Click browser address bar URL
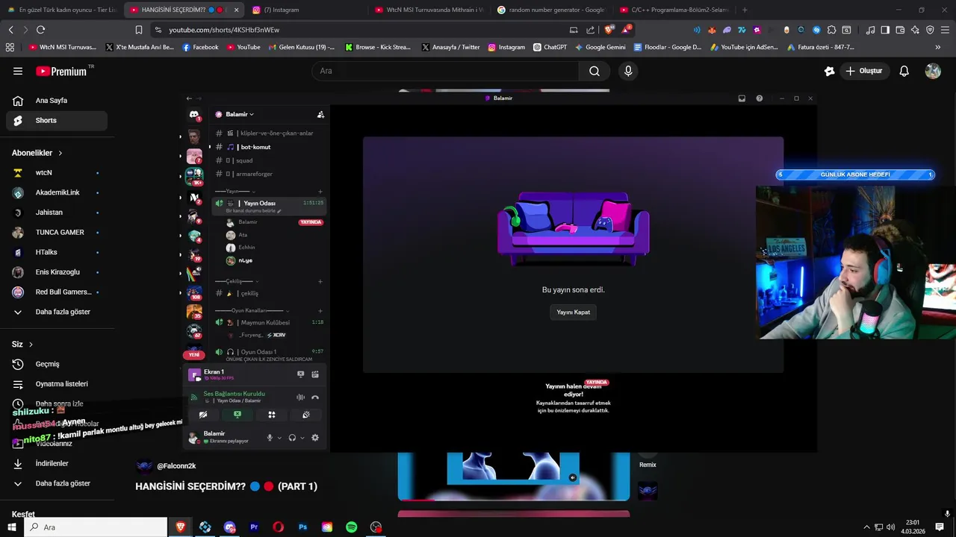 click(x=224, y=30)
